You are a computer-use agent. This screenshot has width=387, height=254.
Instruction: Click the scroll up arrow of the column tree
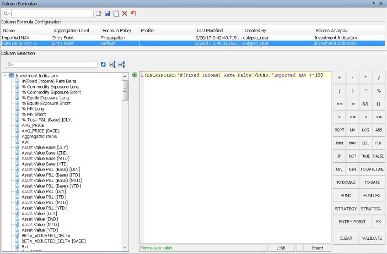pos(125,76)
